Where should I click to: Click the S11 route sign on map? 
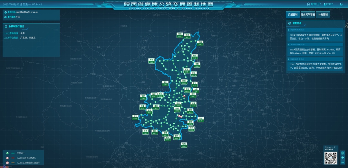(x=187, y=37)
